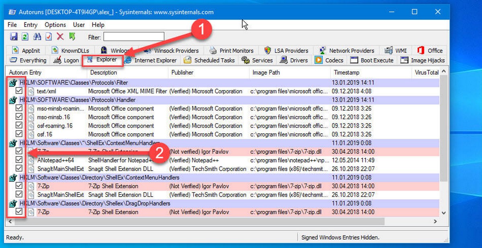
Task: Uncheck 7-Zip checkbox under DragDropHandlers key
Action: pyautogui.click(x=19, y=212)
